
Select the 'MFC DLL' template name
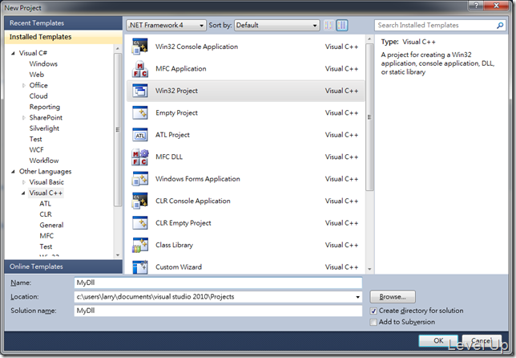169,157
